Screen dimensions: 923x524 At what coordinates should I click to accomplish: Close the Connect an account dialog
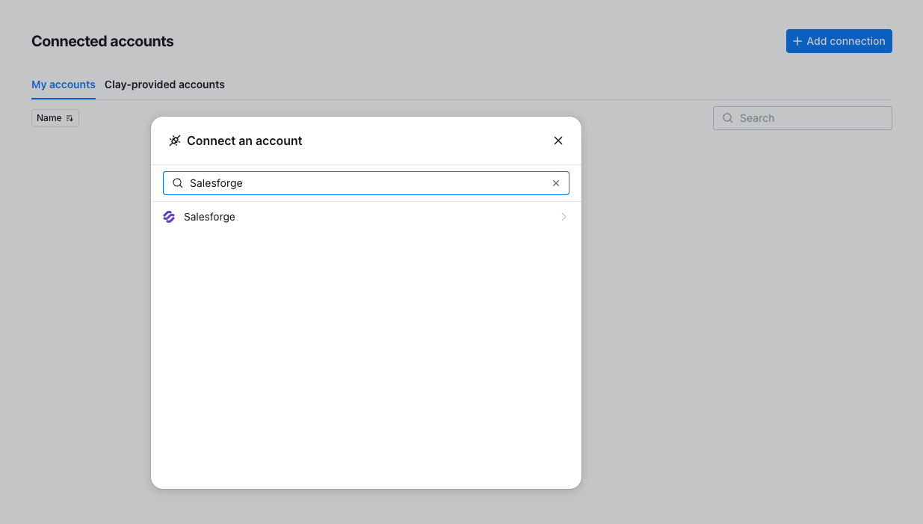point(558,141)
